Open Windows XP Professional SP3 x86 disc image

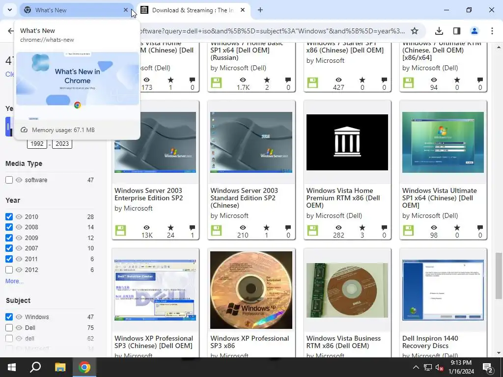click(251, 290)
